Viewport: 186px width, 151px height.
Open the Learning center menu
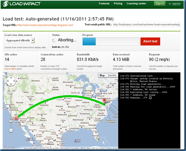click(x=136, y=4)
